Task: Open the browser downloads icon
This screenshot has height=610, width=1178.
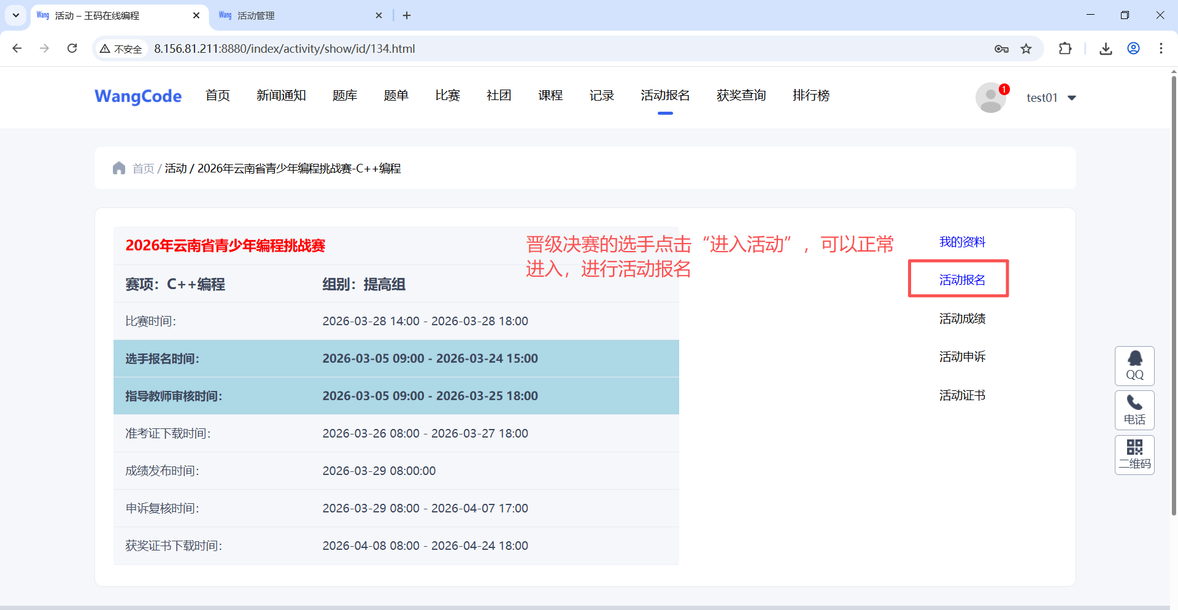Action: coord(1106,48)
